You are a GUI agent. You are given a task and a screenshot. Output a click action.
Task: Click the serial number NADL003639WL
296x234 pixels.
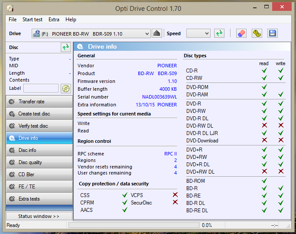[159, 97]
